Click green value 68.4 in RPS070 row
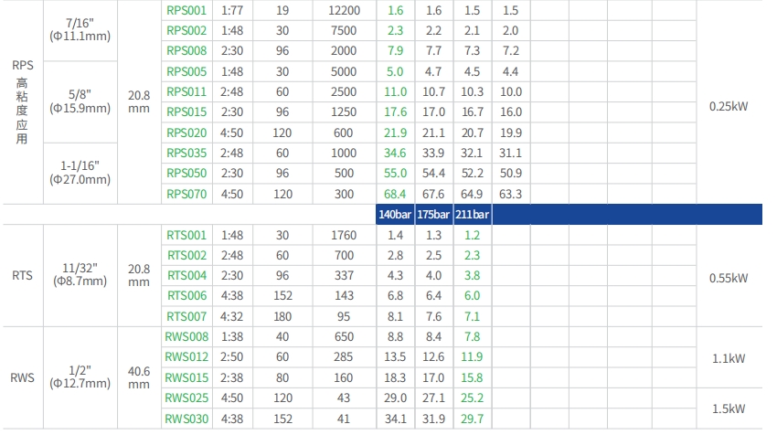This screenshot has width=777, height=435. tap(395, 195)
